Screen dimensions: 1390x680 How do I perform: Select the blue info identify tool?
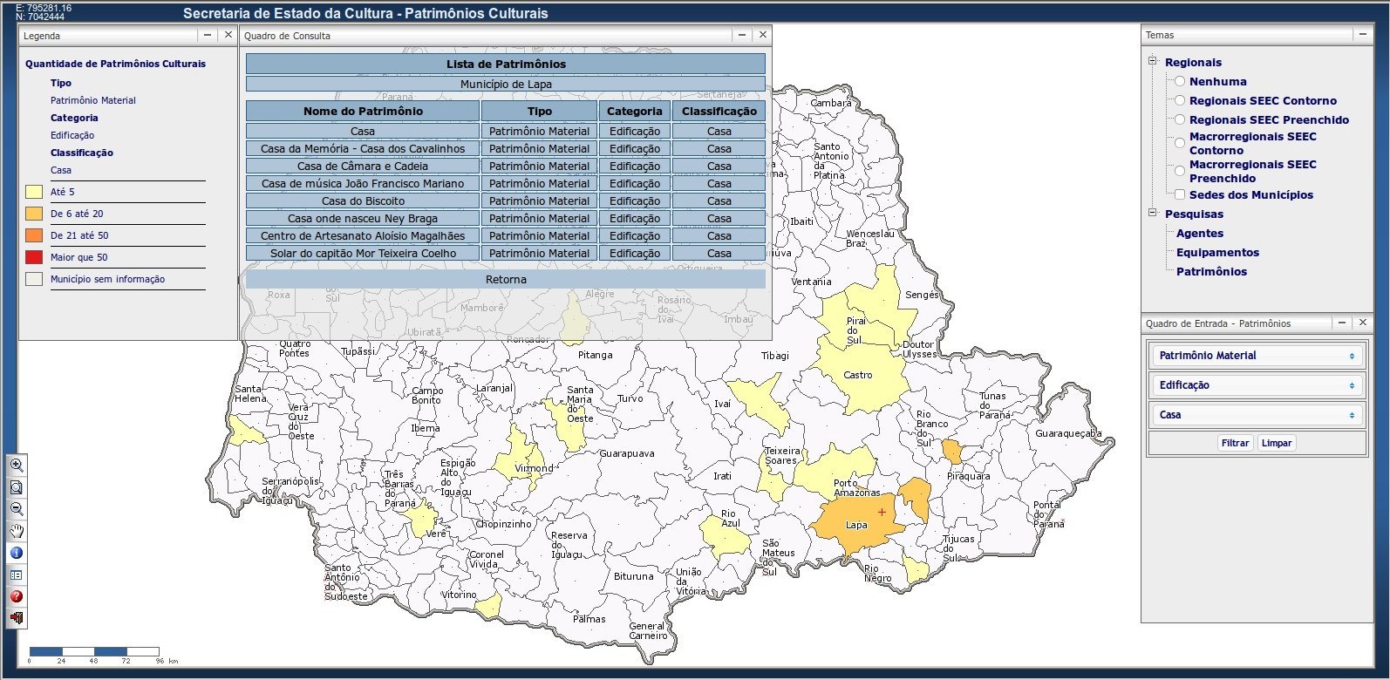pos(16,553)
